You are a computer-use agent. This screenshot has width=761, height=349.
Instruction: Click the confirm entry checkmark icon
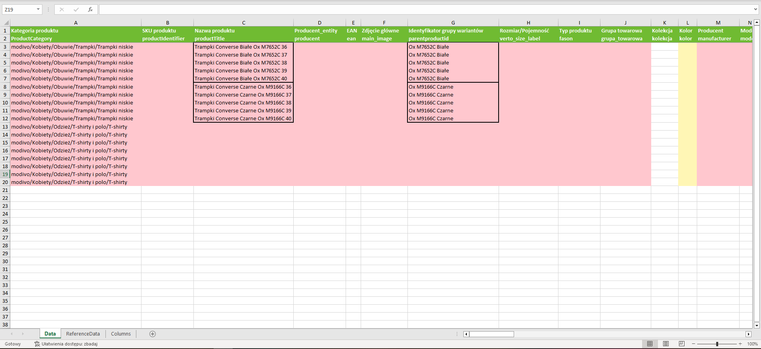click(76, 9)
